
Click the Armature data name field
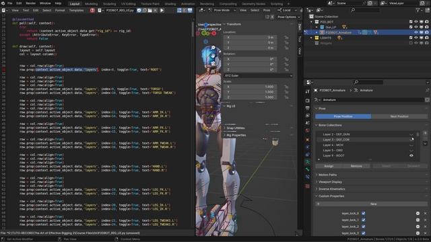tap(372, 100)
